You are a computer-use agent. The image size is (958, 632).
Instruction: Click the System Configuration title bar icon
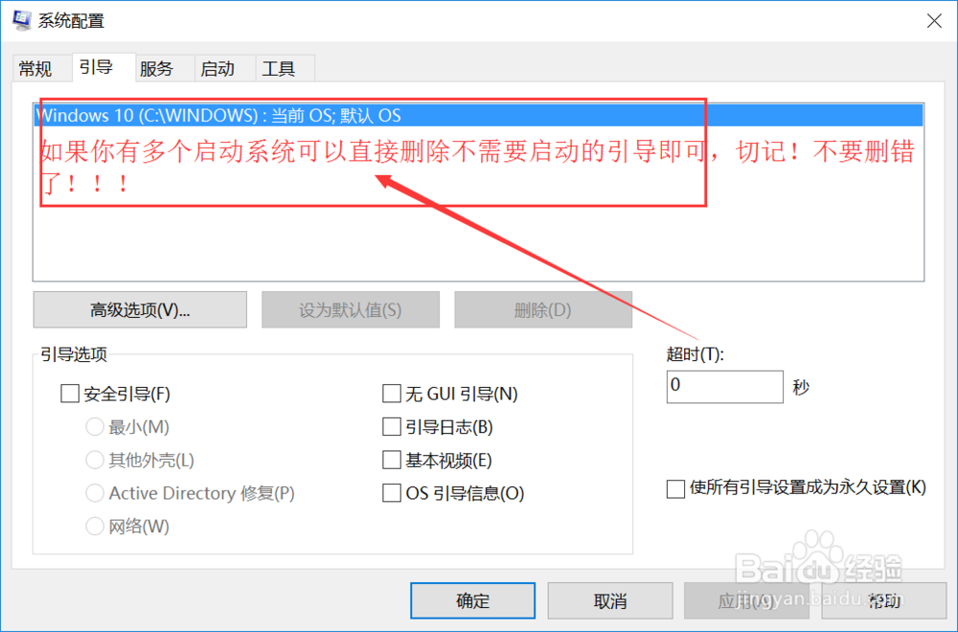[22, 19]
